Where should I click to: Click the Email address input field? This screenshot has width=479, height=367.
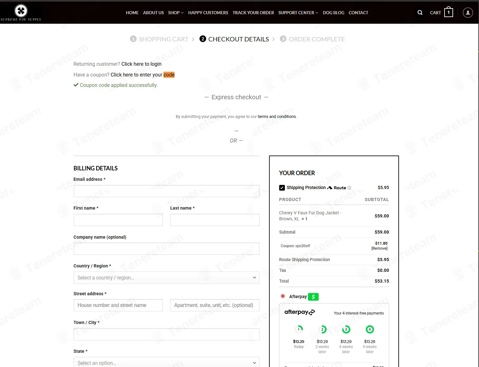[166, 191]
